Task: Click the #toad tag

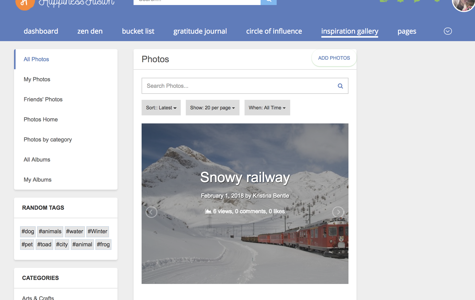Action: 44,245
